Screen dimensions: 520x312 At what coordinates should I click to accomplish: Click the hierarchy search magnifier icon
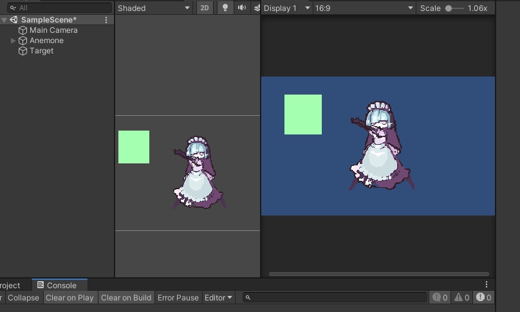click(x=13, y=8)
